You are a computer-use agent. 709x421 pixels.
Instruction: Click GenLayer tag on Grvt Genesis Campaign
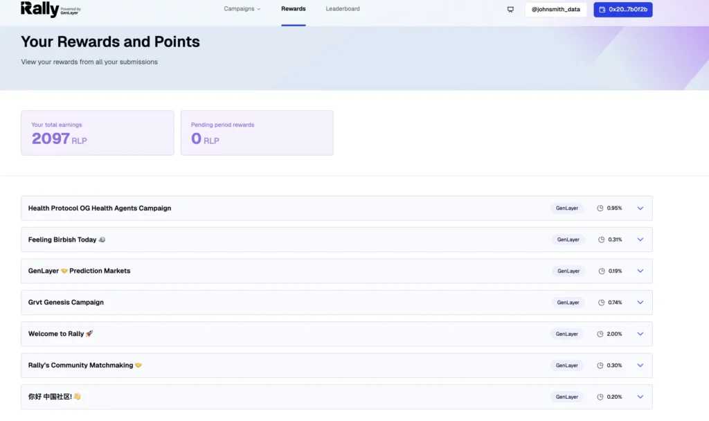point(568,303)
